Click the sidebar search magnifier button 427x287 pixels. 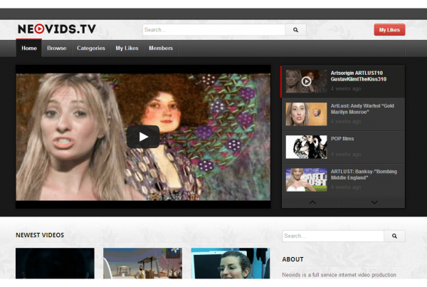point(394,236)
